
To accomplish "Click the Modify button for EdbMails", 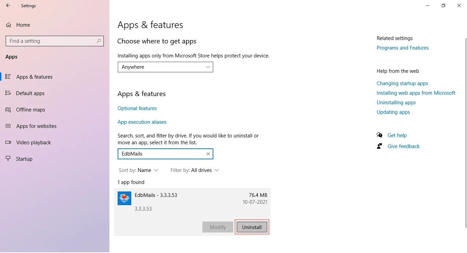I will coord(218,227).
